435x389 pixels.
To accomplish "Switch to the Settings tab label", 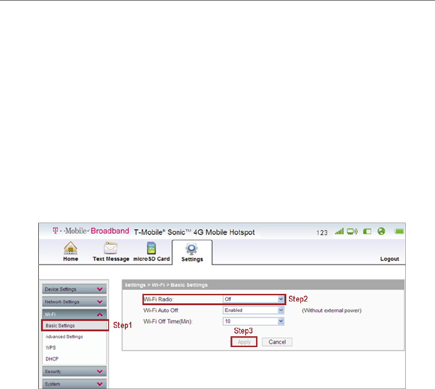I will (x=192, y=259).
